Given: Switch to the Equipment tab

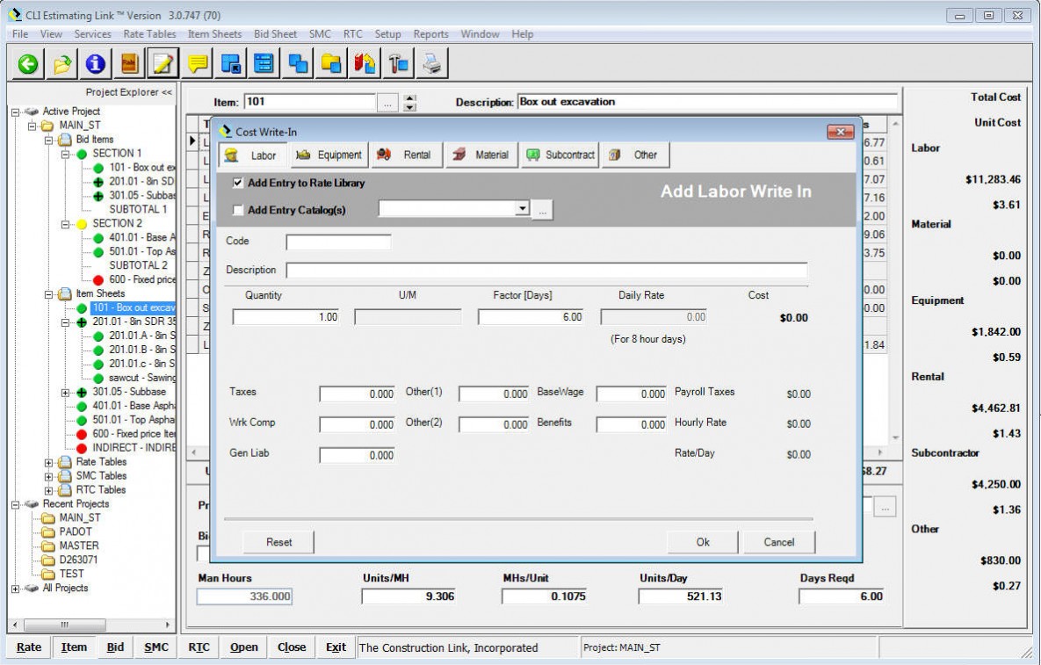Looking at the screenshot, I should pos(329,155).
